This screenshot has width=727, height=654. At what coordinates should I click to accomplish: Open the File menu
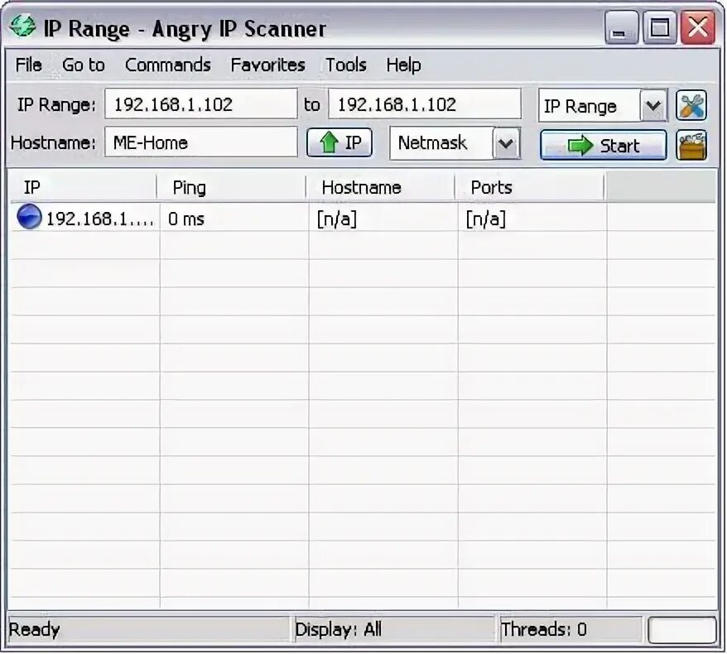coord(28,65)
